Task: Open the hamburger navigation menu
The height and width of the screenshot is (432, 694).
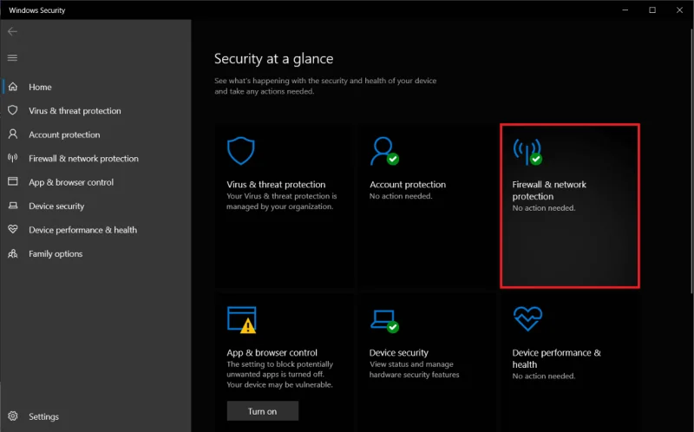Action: point(12,57)
